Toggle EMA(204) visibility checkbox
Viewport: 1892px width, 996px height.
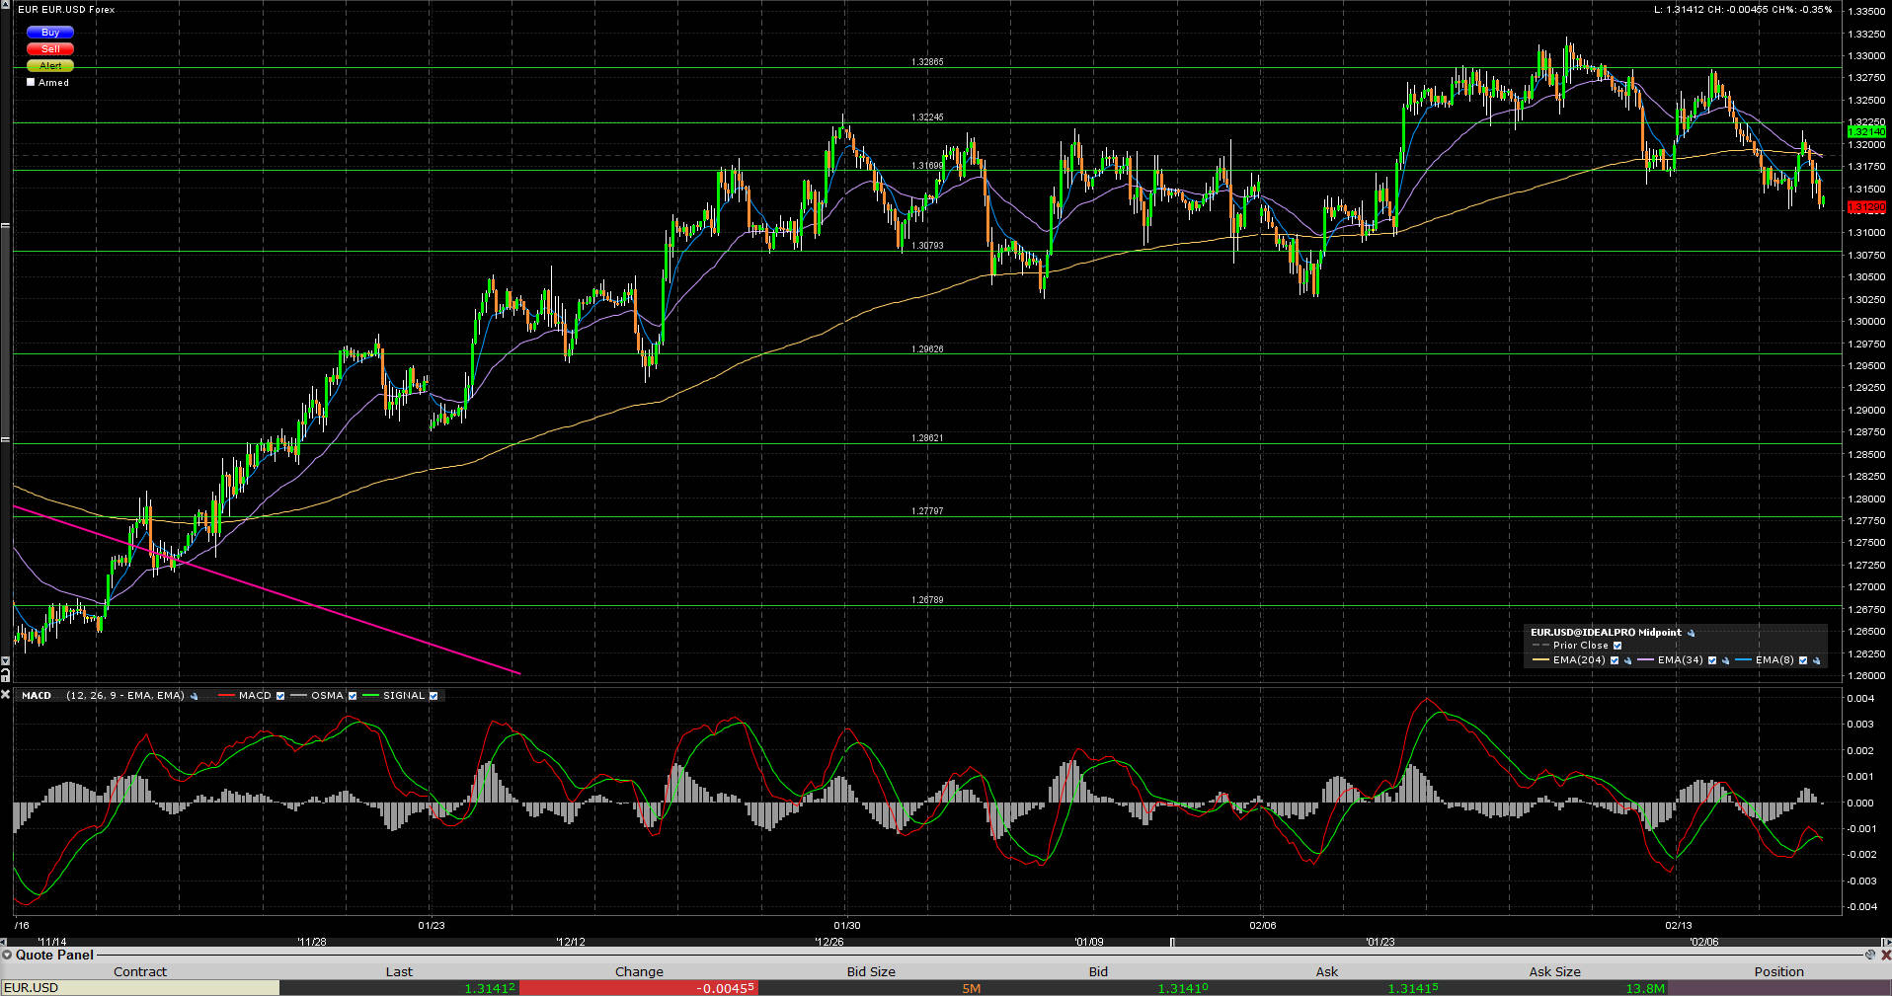point(1615,660)
